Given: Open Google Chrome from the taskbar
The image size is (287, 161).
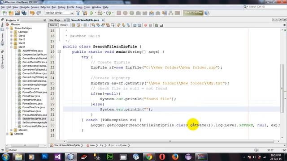Looking at the screenshot, I should [149, 157].
